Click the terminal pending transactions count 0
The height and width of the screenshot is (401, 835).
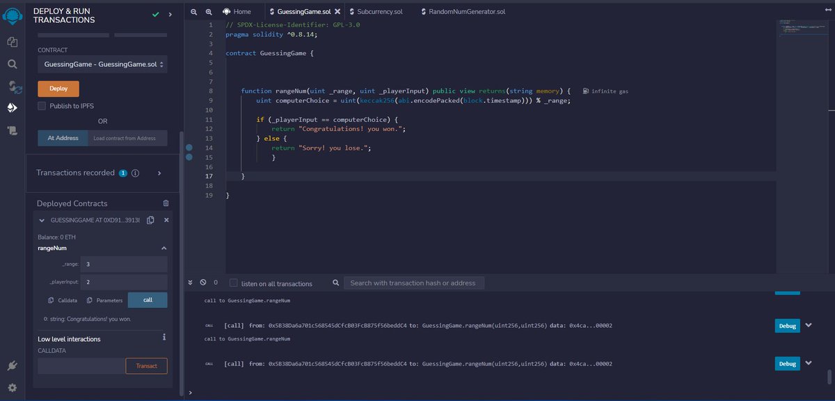(216, 283)
